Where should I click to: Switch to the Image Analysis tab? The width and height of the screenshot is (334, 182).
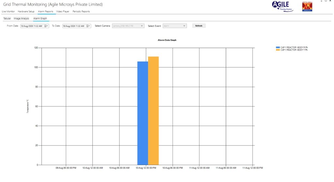point(21,19)
